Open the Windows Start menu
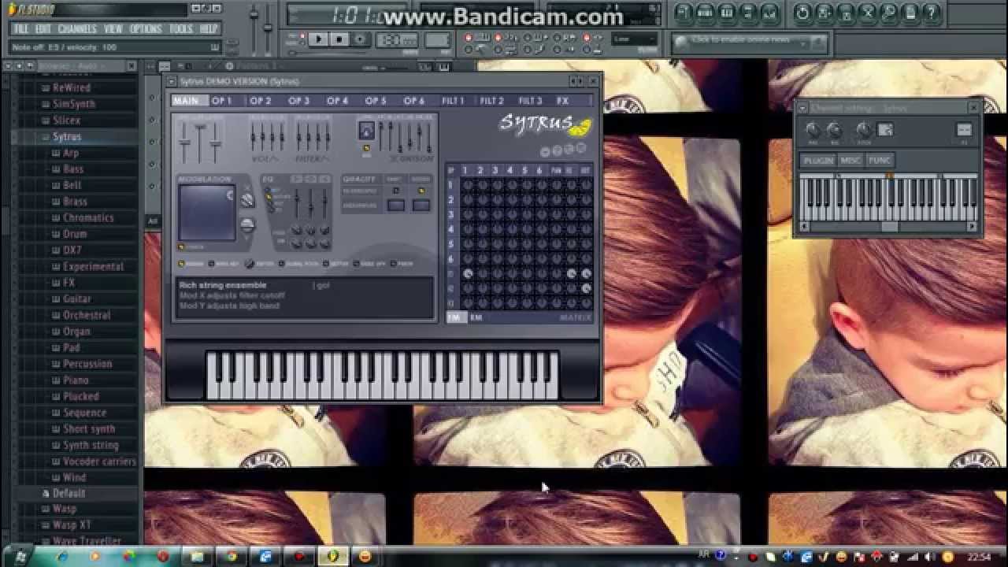The image size is (1008, 567). [21, 556]
